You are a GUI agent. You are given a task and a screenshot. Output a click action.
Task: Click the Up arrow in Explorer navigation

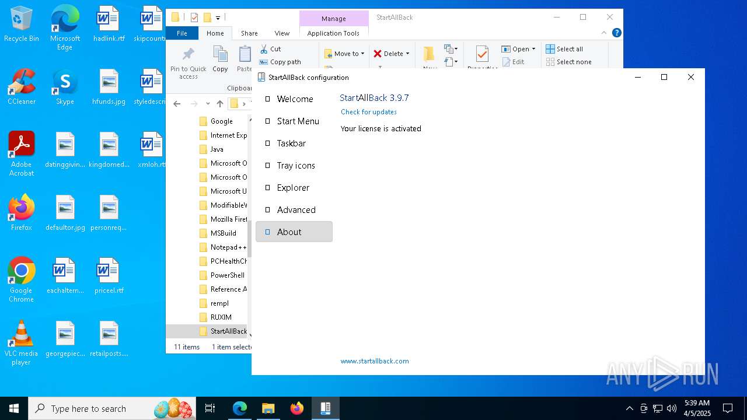(220, 104)
